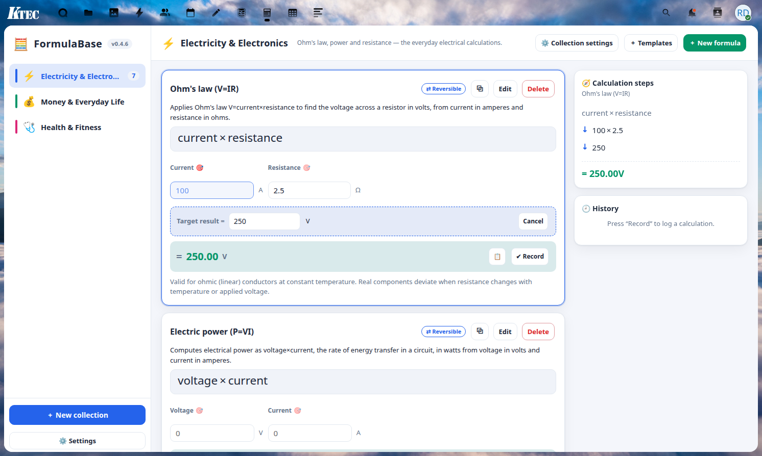
Task: Open the database app in top bar
Action: [x=242, y=13]
